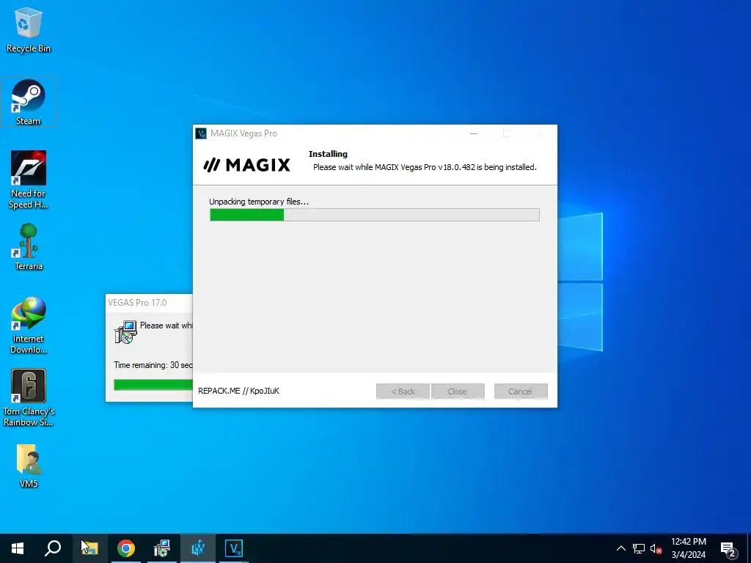Launch Google Chrome from the taskbar
This screenshot has width=751, height=563.
click(126, 548)
